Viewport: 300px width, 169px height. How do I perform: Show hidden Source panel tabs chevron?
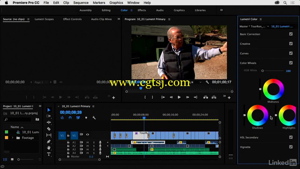tap(118, 19)
